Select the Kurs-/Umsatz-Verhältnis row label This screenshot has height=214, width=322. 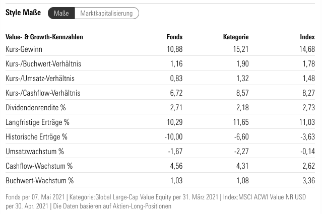coord(41,79)
